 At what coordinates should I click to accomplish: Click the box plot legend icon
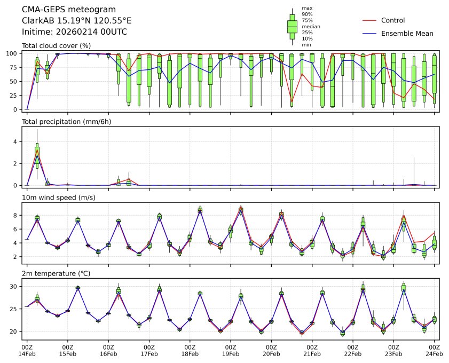[x=292, y=27]
